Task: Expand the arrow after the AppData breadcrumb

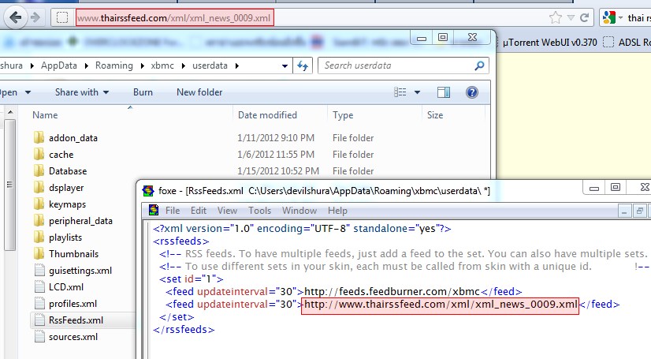Action: point(87,65)
